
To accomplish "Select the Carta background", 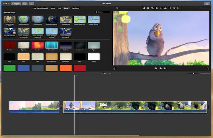I will point(38,57).
